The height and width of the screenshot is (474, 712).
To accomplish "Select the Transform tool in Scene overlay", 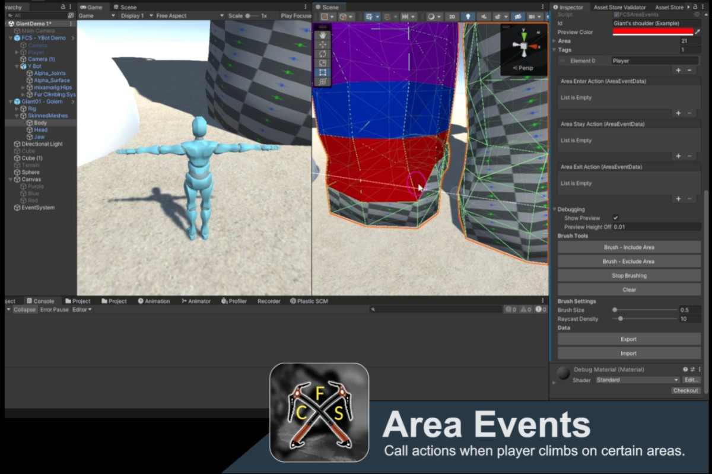I will coord(323,82).
